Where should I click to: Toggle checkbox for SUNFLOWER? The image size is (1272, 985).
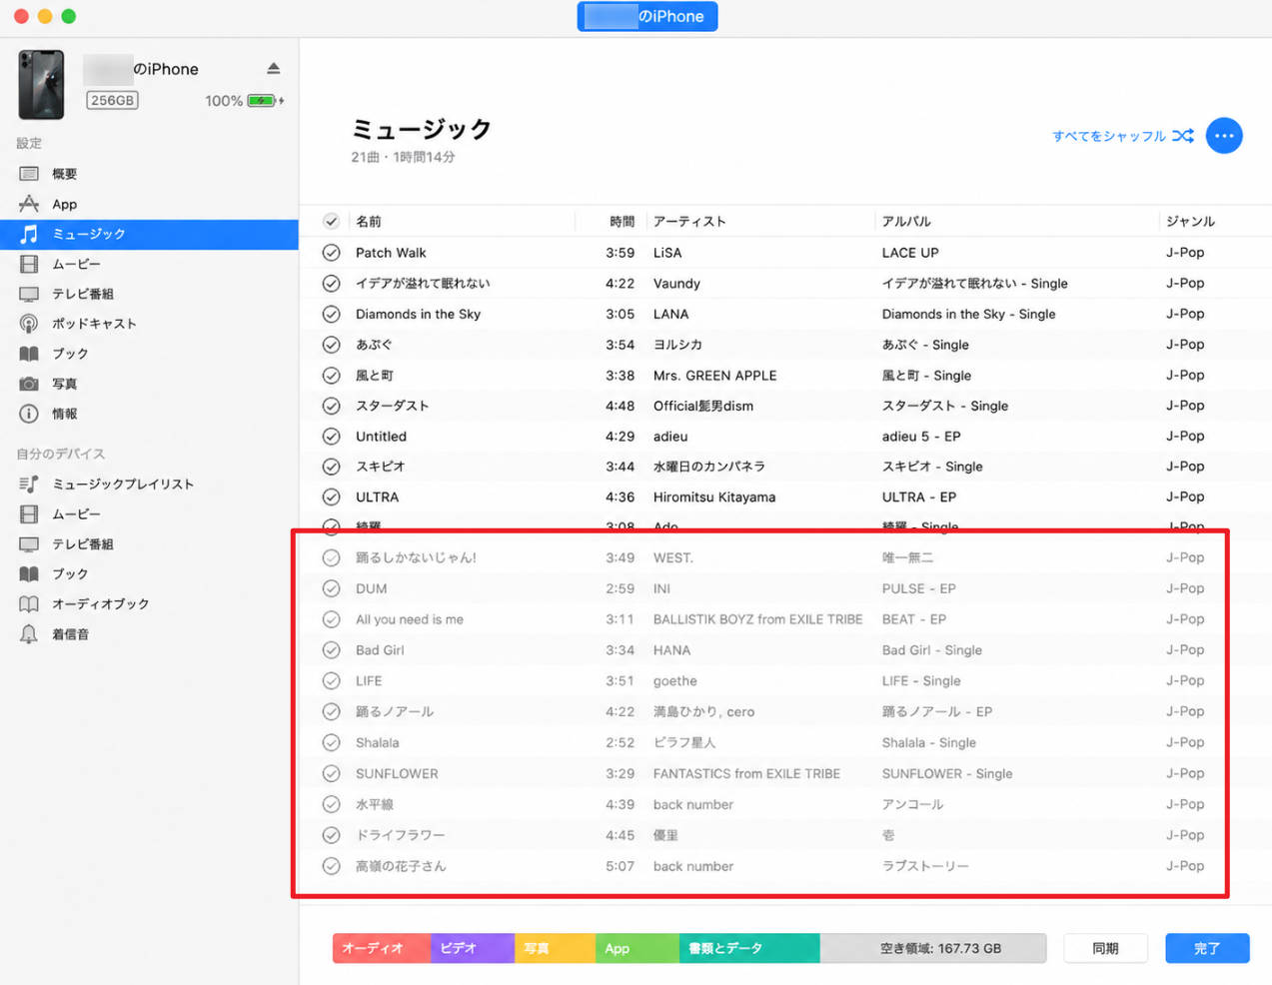[331, 773]
